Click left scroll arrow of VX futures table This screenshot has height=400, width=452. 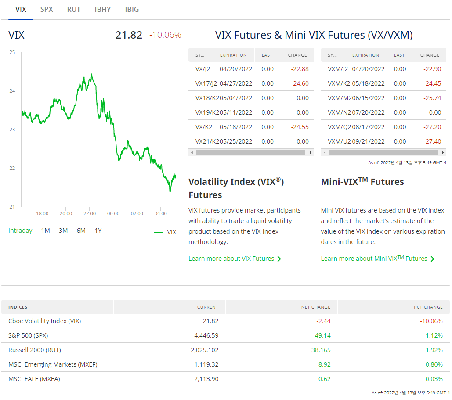pyautogui.click(x=192, y=153)
